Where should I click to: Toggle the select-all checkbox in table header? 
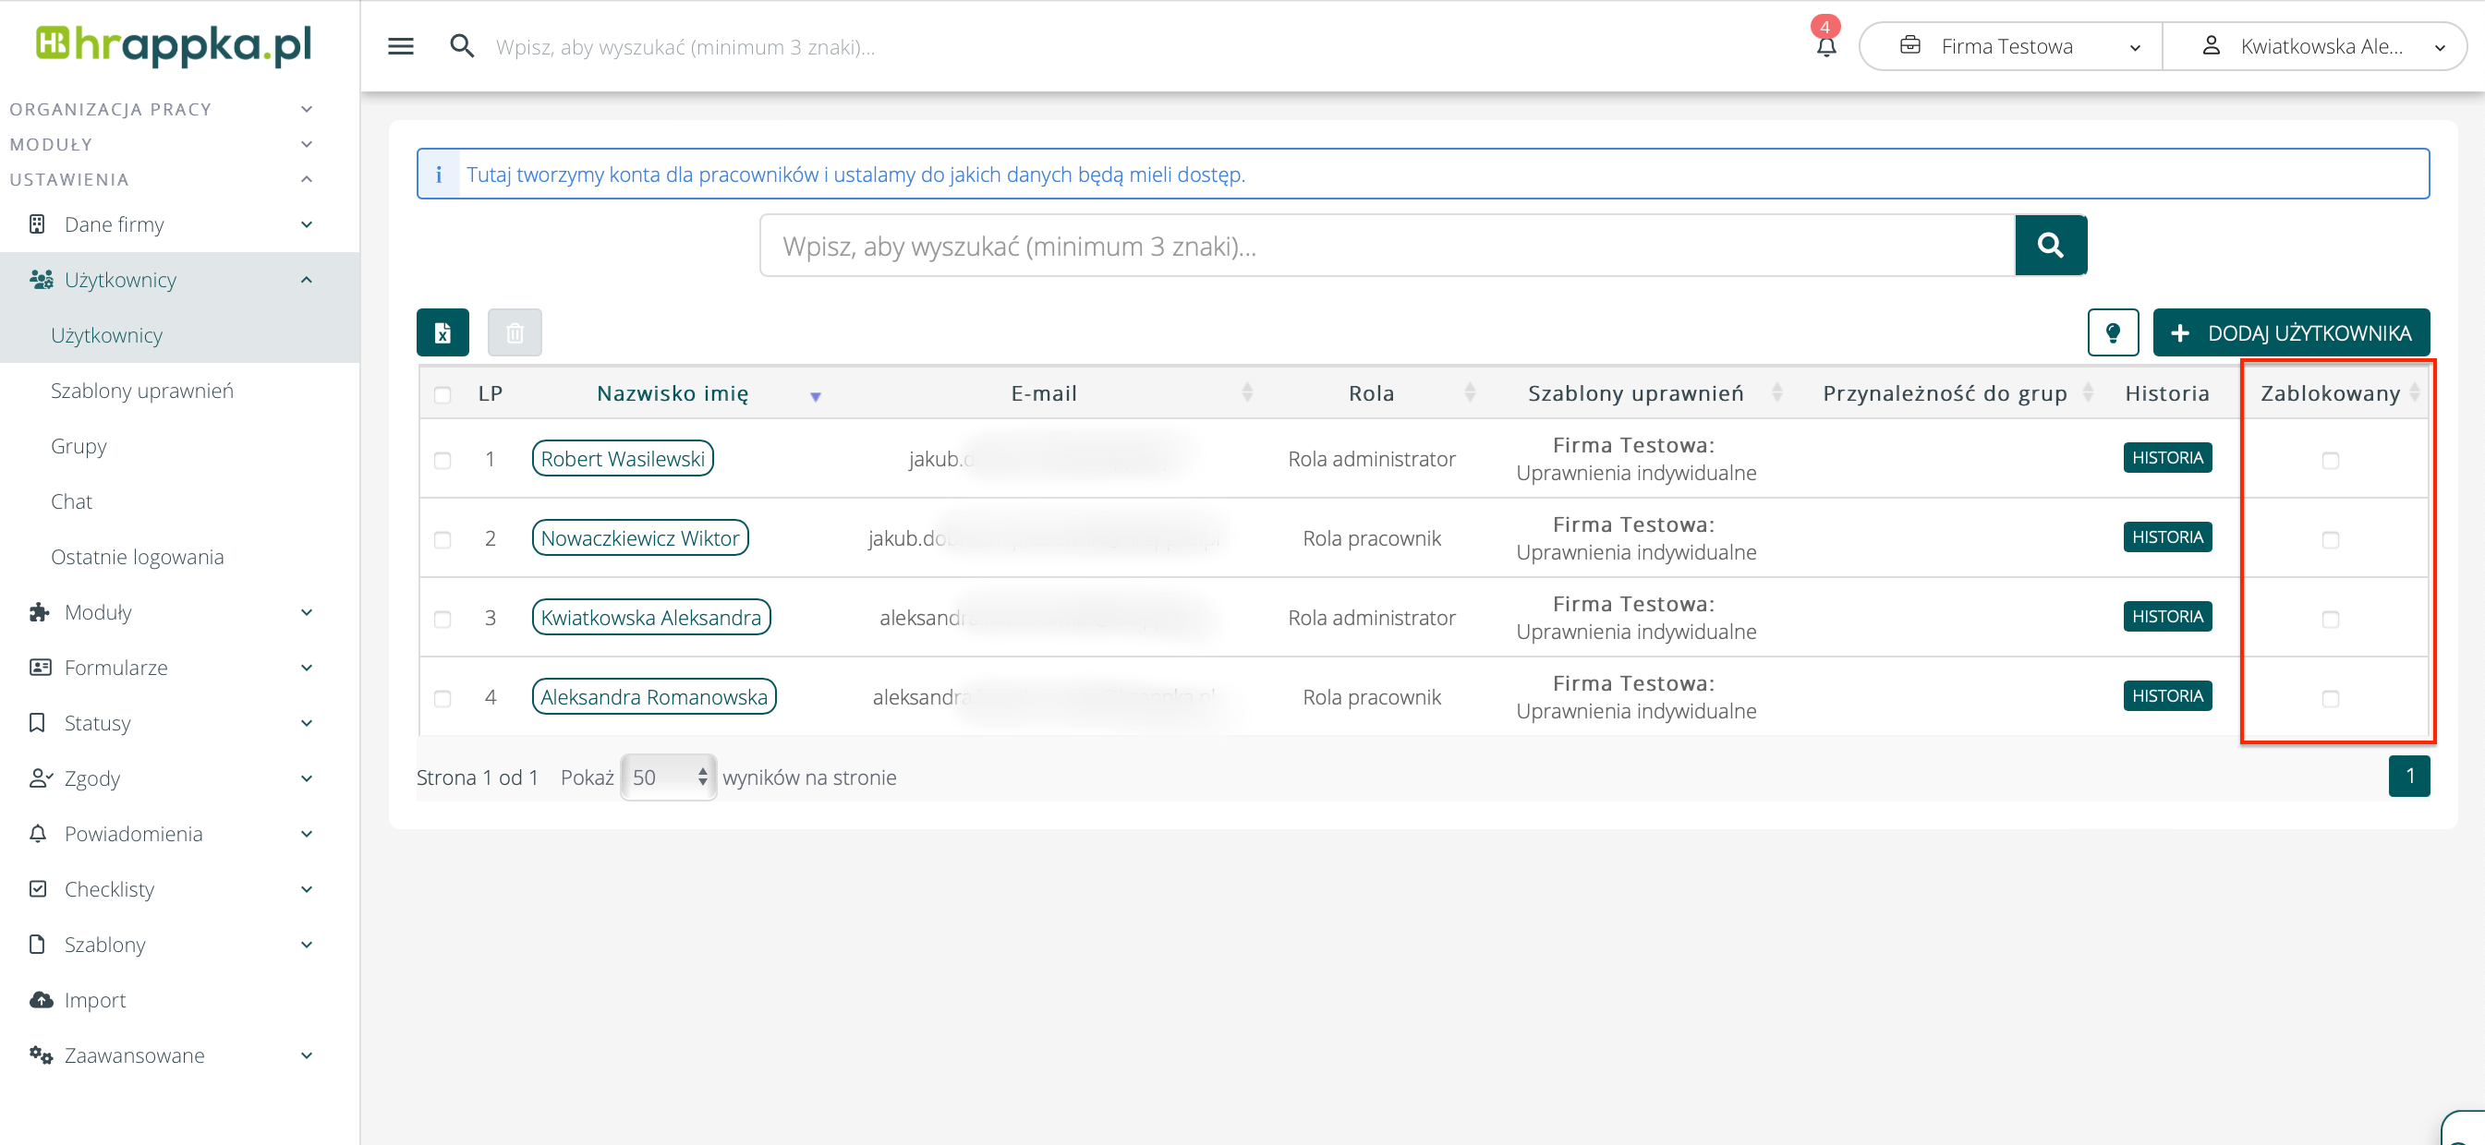pos(442,394)
